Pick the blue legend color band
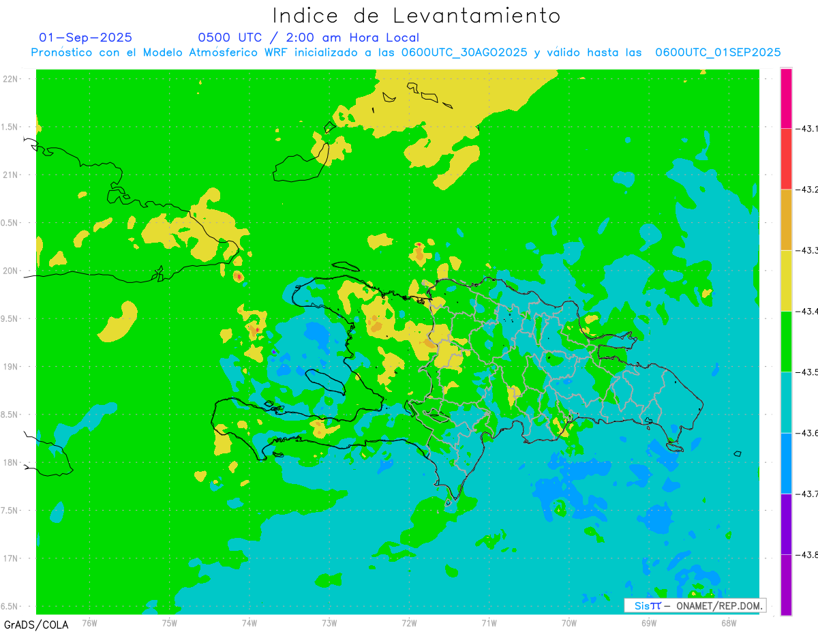Screen dimensions: 818x632 (786, 463)
